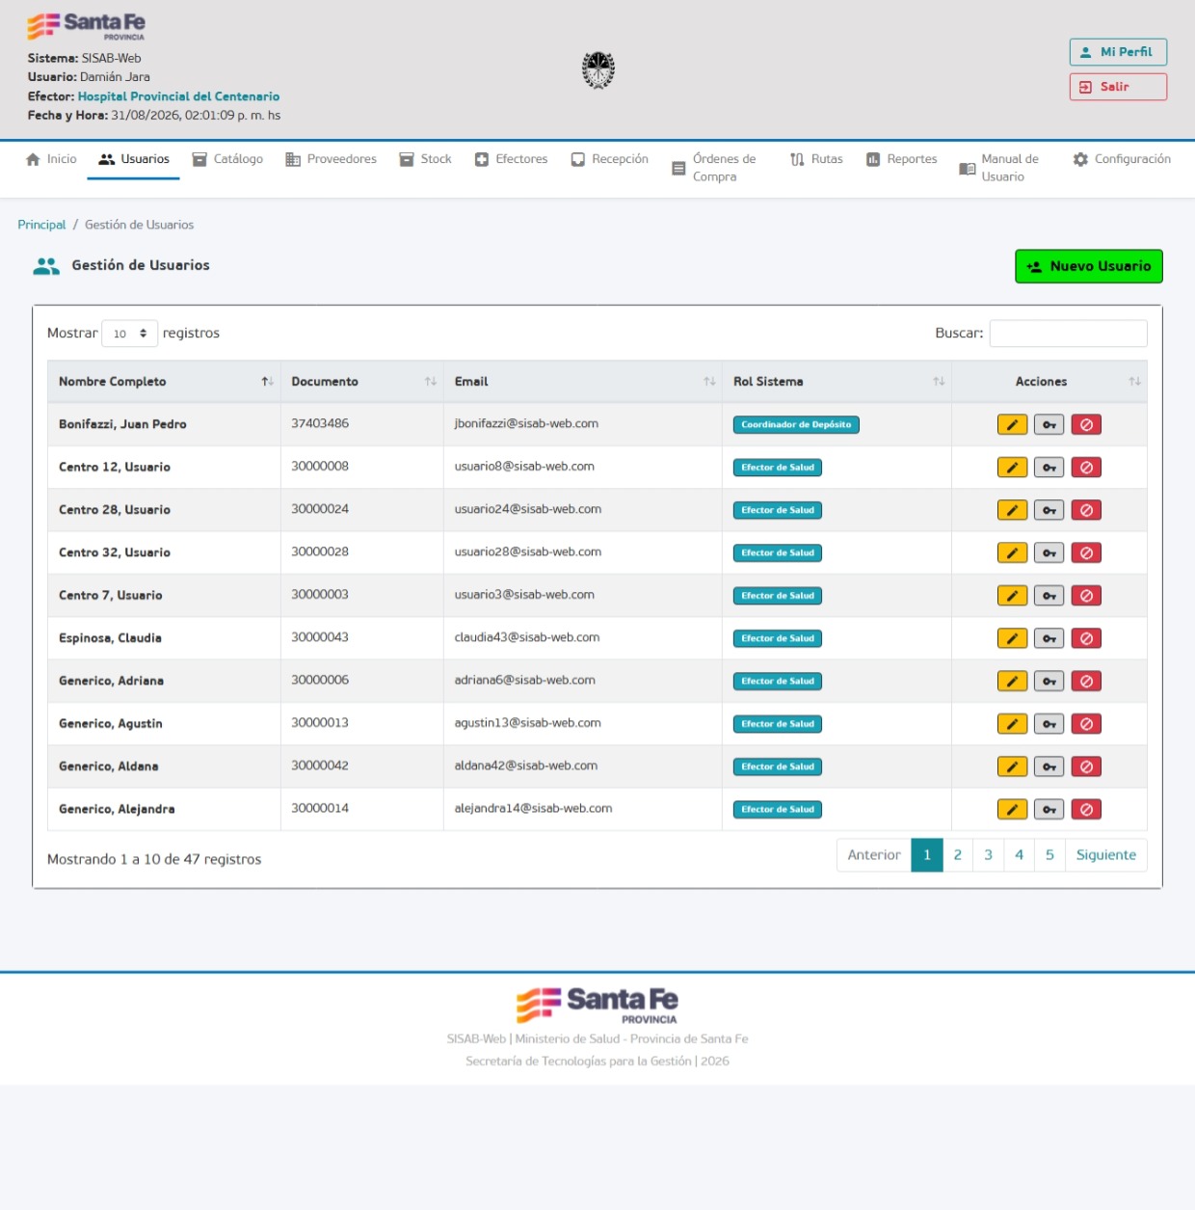Sort table by Acciones column header
The height and width of the screenshot is (1210, 1195).
click(1049, 382)
